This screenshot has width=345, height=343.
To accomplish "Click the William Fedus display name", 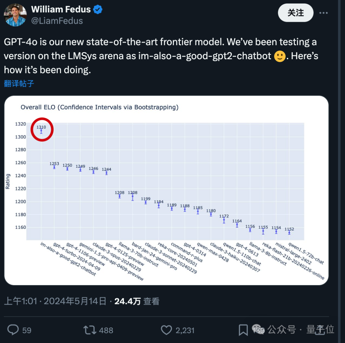I will (x=61, y=10).
